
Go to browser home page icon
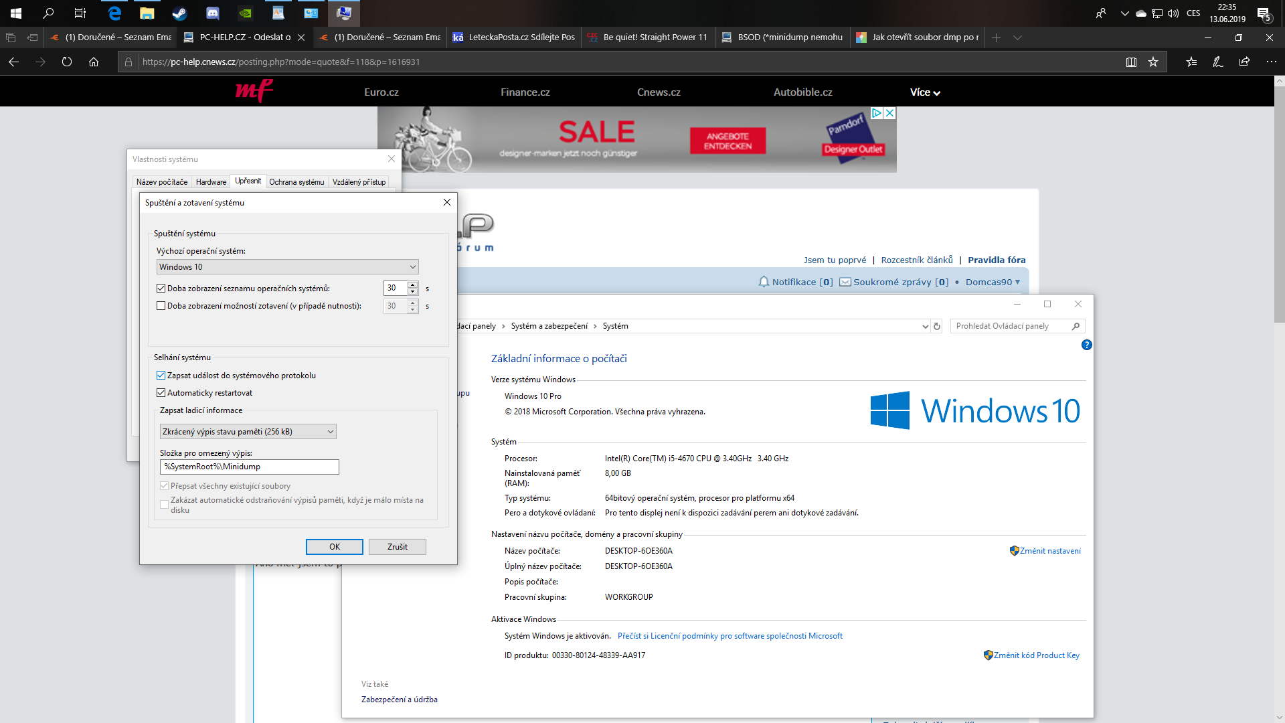pyautogui.click(x=94, y=62)
